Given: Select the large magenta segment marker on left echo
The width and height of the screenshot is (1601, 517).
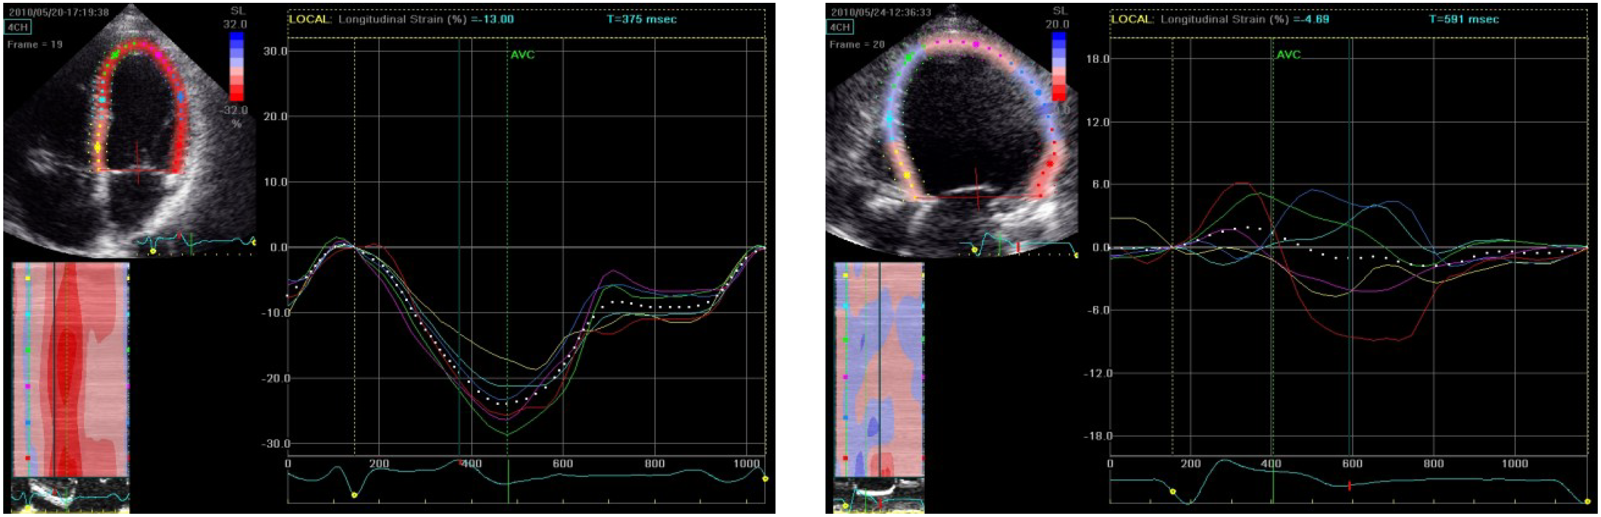Looking at the screenshot, I should click(159, 55).
